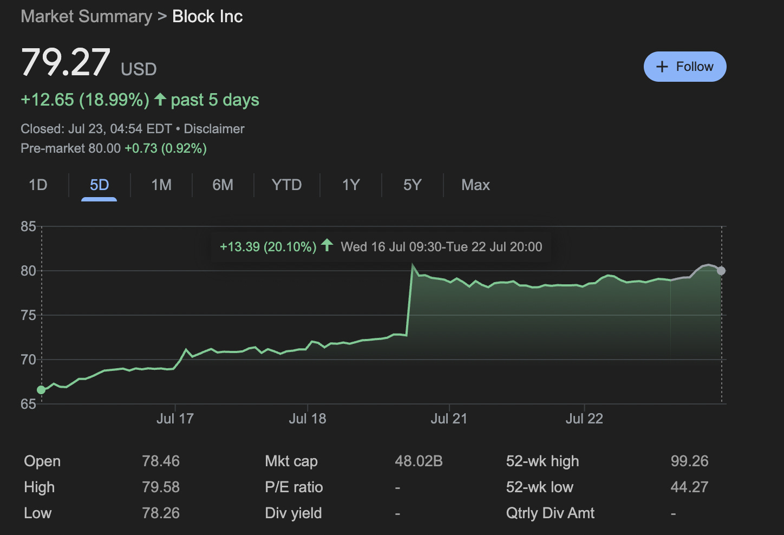784x535 pixels.
Task: Switch chart to the 1M range
Action: [x=161, y=185]
